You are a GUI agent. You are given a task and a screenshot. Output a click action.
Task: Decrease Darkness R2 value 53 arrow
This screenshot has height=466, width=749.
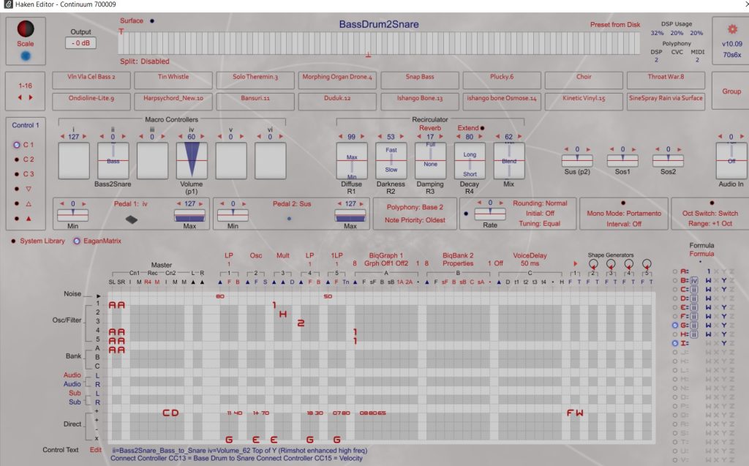380,137
